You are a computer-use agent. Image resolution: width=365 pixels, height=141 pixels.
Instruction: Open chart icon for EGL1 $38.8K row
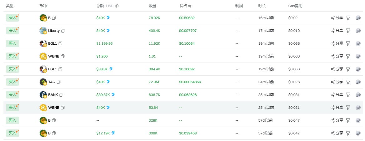[x=358, y=69]
